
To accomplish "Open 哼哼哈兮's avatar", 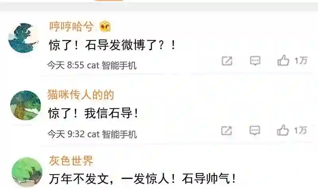I will point(23,38).
